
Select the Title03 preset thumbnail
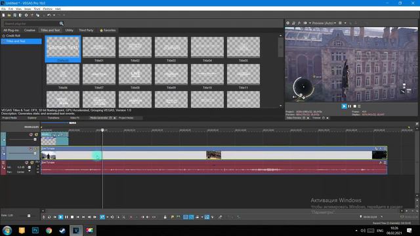click(x=171, y=47)
